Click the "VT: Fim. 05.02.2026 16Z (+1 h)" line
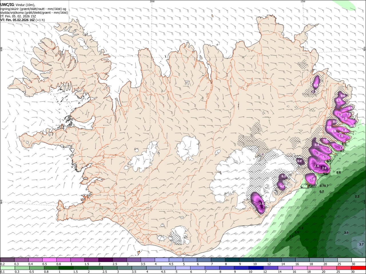This screenshot has width=366, height=274. [x=22, y=20]
